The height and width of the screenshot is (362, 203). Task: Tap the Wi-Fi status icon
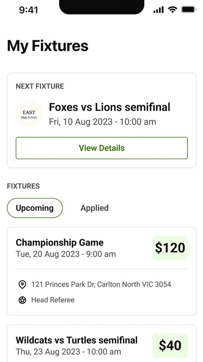(172, 9)
